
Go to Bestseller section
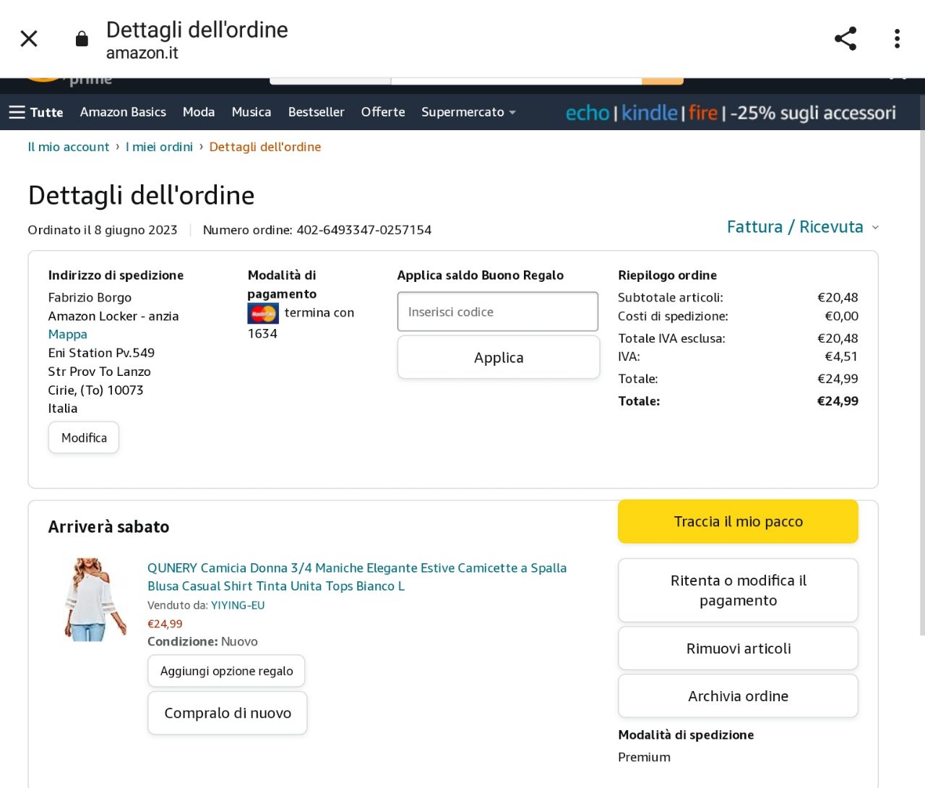click(316, 112)
